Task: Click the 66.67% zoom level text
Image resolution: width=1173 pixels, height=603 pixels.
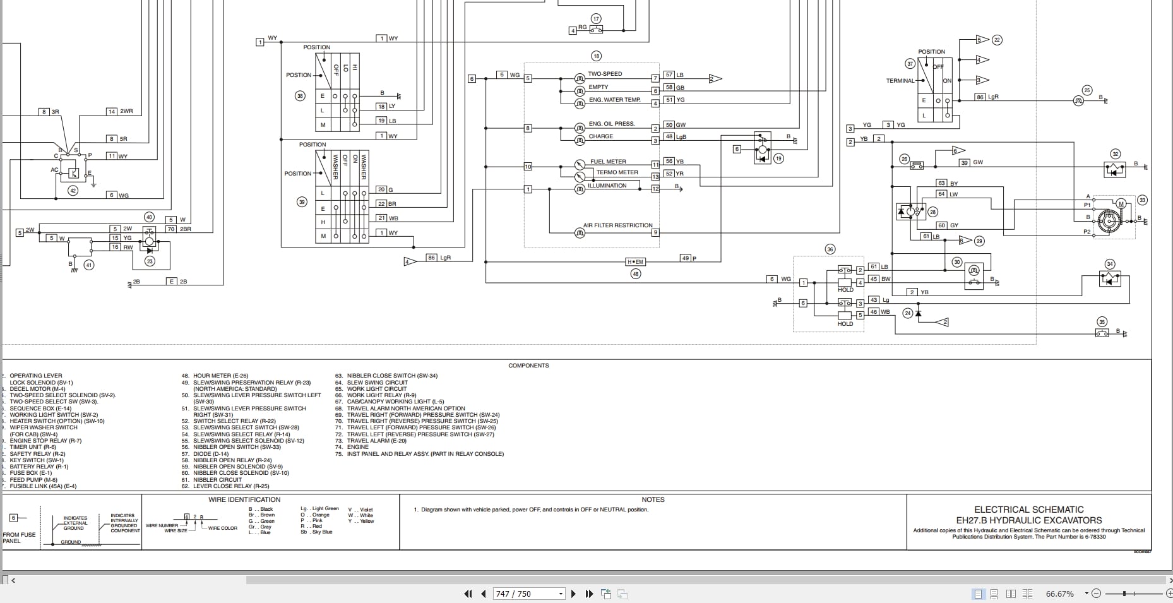Action: coord(1059,594)
